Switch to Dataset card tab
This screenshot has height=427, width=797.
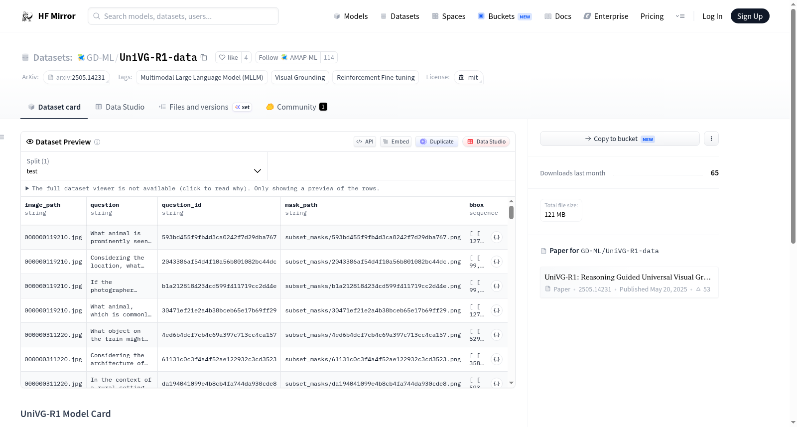tap(54, 107)
